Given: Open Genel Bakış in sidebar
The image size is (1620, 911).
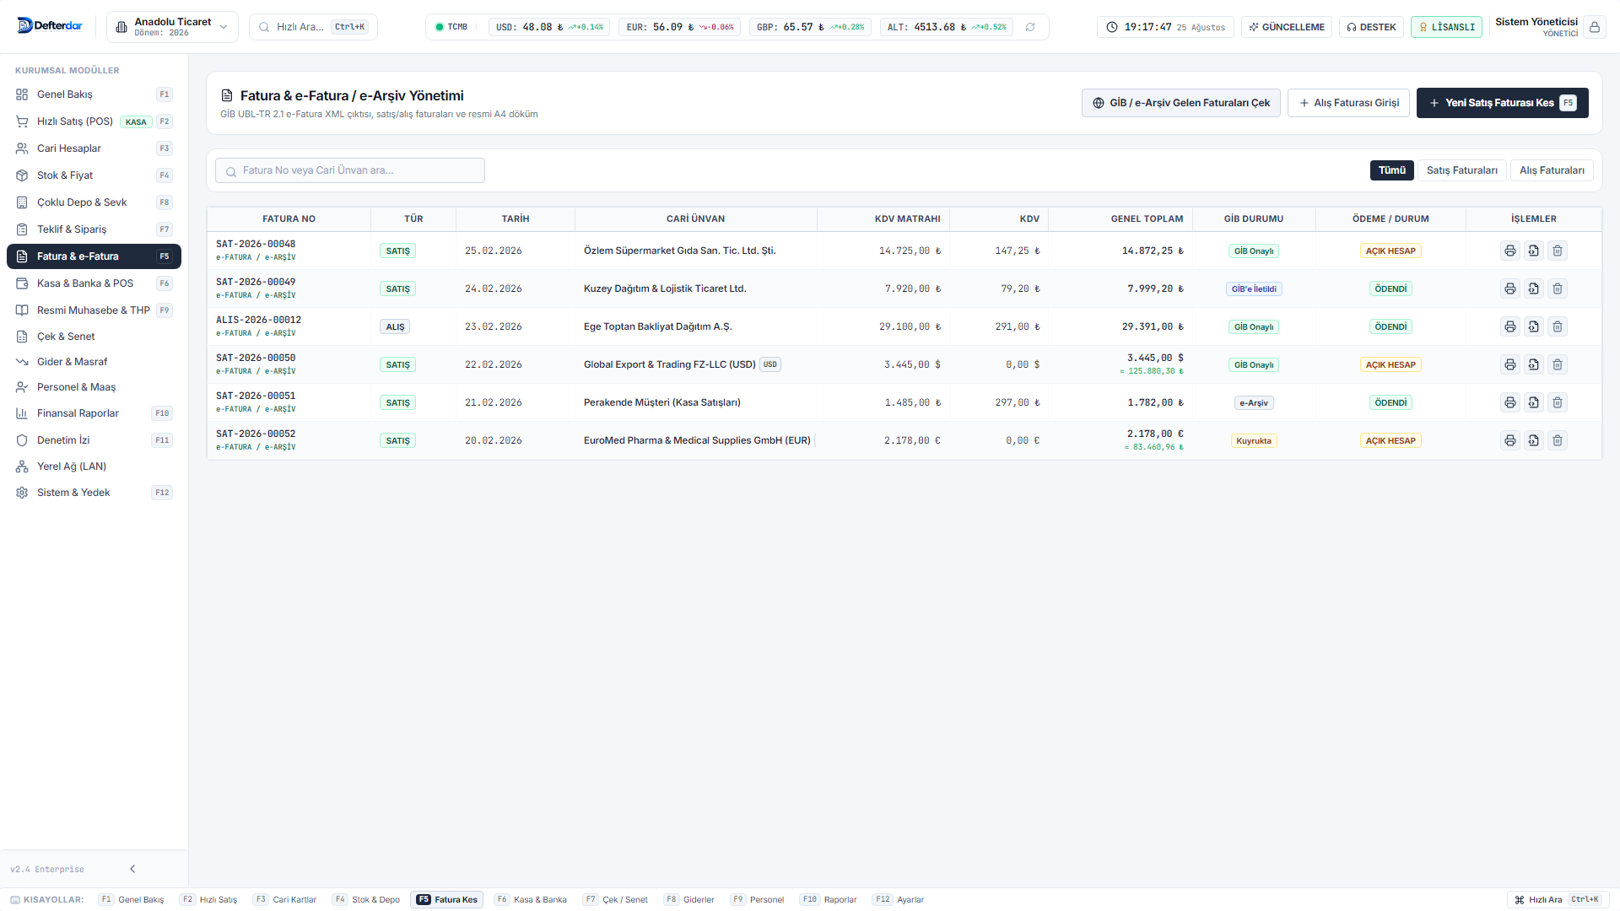Looking at the screenshot, I should pyautogui.click(x=94, y=94).
